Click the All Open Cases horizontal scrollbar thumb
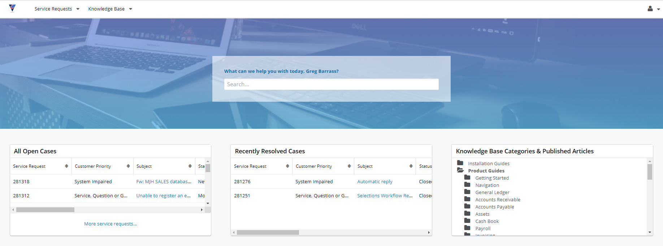Screen dimensions: 663x246 pyautogui.click(x=45, y=210)
